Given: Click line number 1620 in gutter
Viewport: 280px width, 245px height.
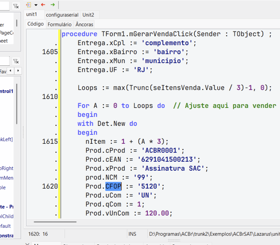Looking at the screenshot, I should coord(50,186).
